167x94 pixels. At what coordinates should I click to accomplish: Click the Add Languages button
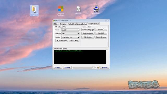88,33
